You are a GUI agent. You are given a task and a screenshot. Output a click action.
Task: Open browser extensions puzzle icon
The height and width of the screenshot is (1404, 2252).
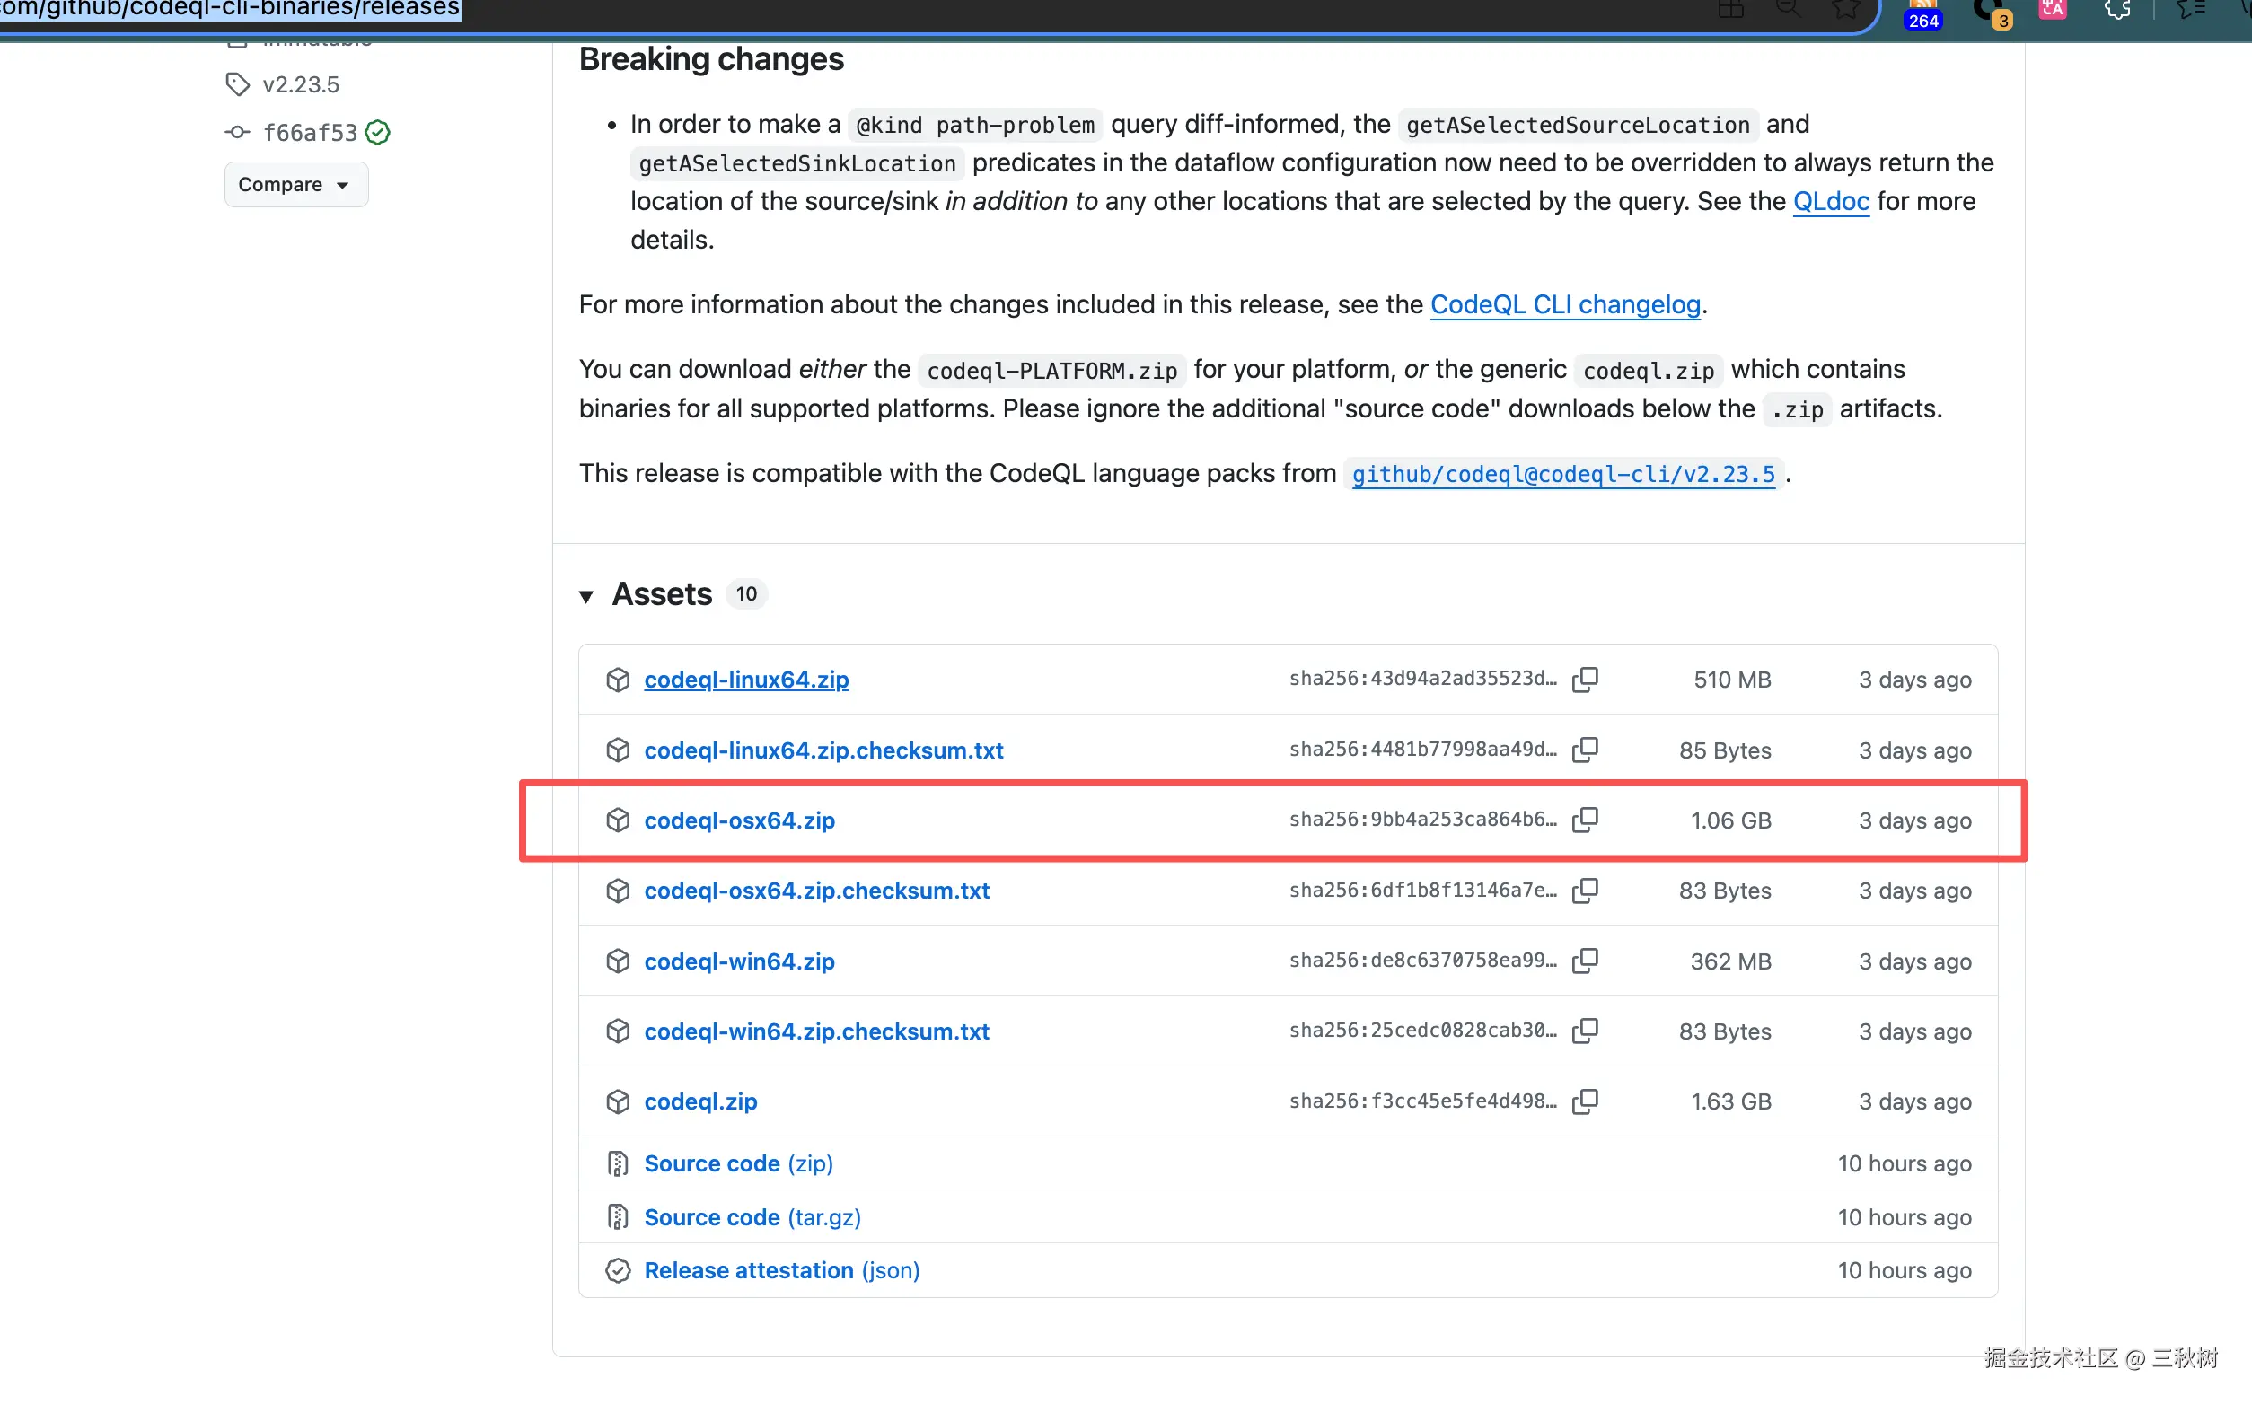click(x=2117, y=11)
